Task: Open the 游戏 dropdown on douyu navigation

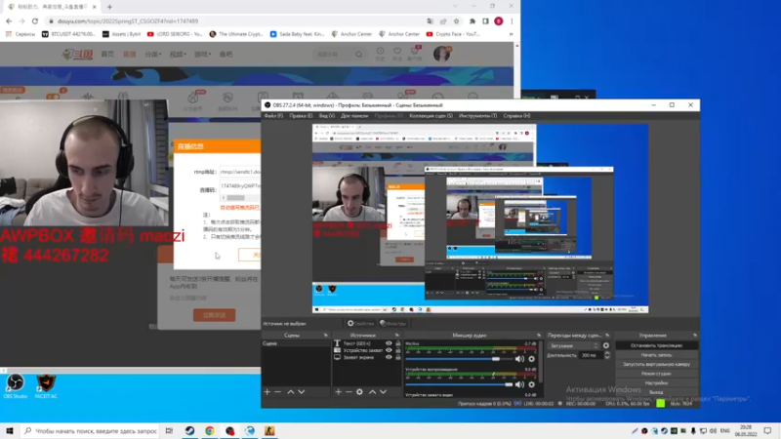Action: coord(202,55)
